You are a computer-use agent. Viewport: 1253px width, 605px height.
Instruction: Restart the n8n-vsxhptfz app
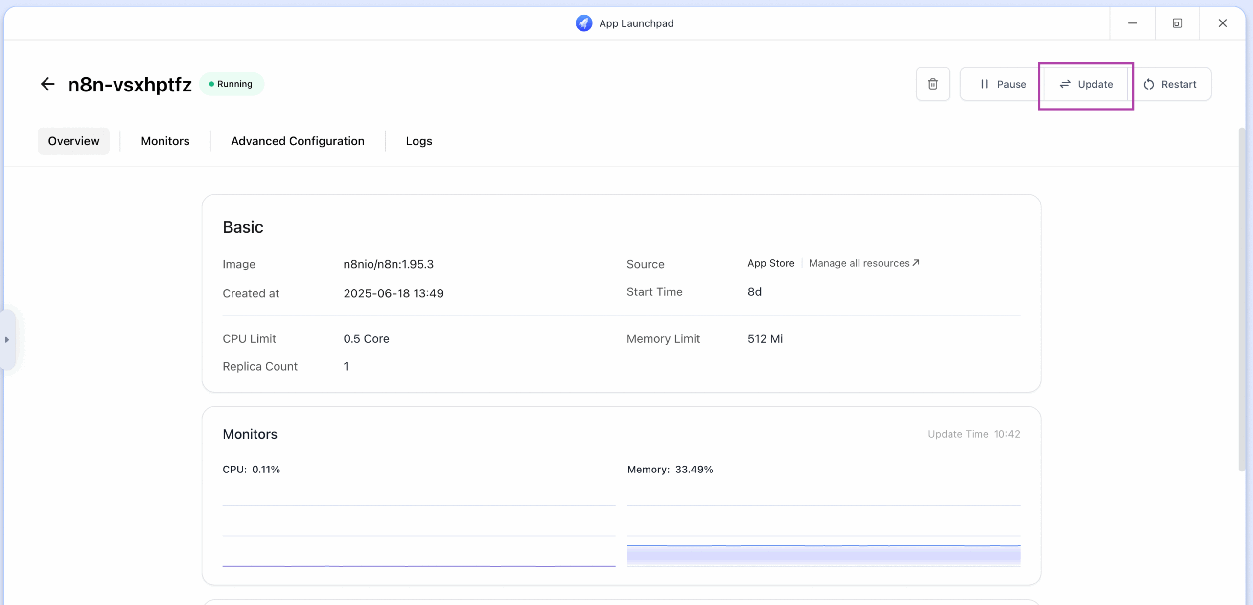[x=1170, y=84]
